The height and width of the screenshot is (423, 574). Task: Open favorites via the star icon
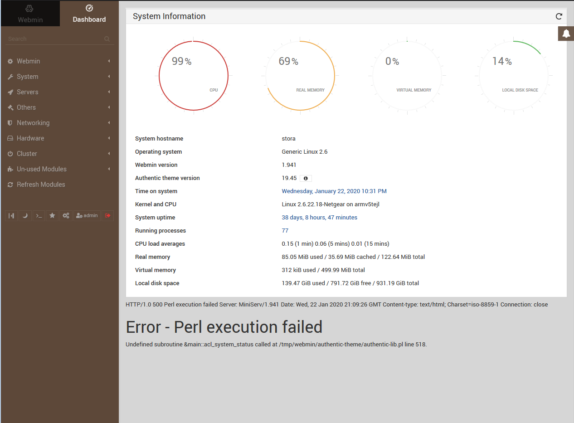pyautogui.click(x=52, y=215)
